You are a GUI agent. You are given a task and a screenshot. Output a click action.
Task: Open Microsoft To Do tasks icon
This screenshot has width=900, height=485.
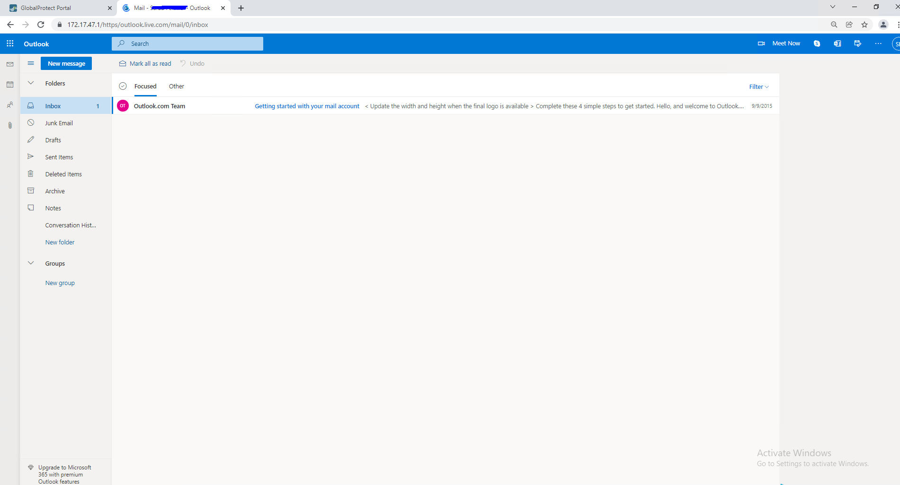(x=857, y=43)
